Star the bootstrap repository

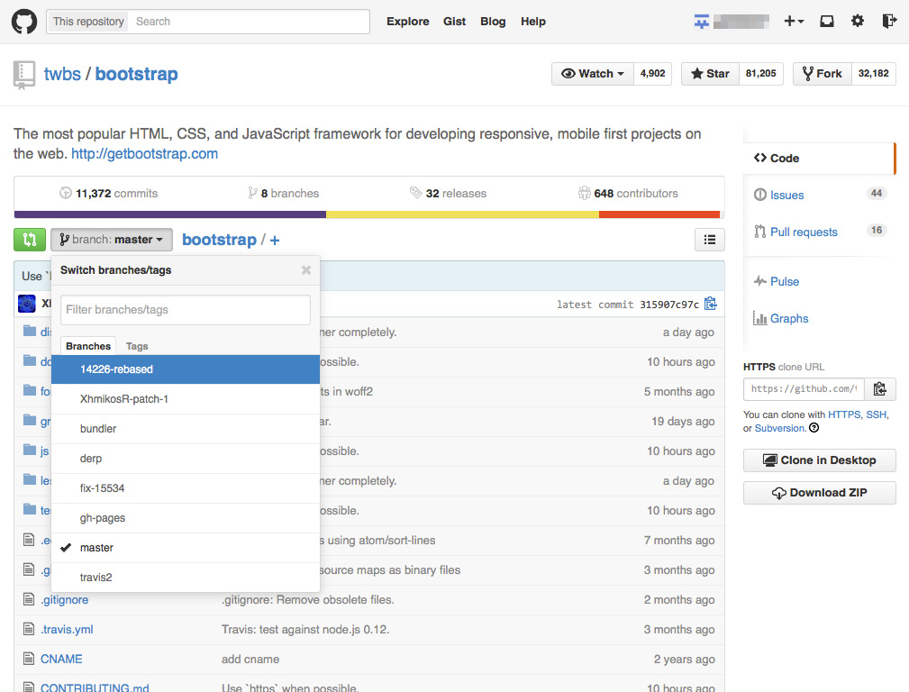710,74
